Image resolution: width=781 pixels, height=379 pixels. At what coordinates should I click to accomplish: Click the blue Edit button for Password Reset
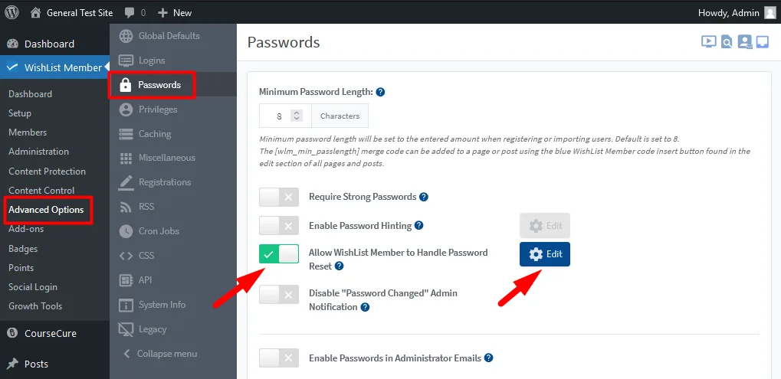coord(545,254)
